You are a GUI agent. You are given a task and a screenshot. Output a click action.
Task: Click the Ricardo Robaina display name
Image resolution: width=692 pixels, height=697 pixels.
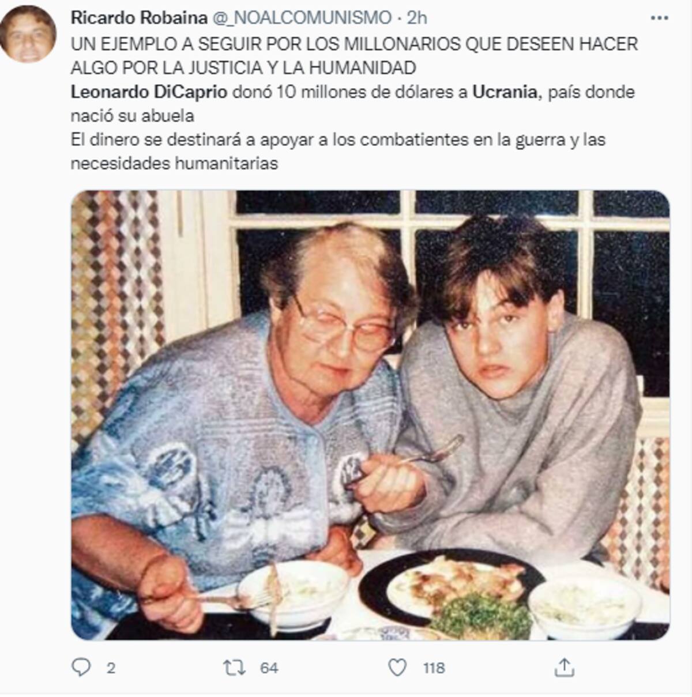pos(139,18)
